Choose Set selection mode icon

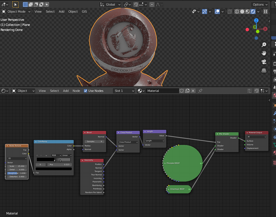(x=25, y=4)
